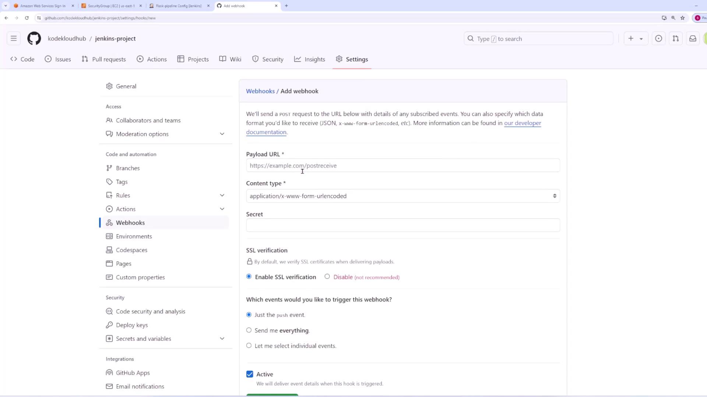Open the notifications inbox icon
This screenshot has height=397, width=707.
point(693,39)
